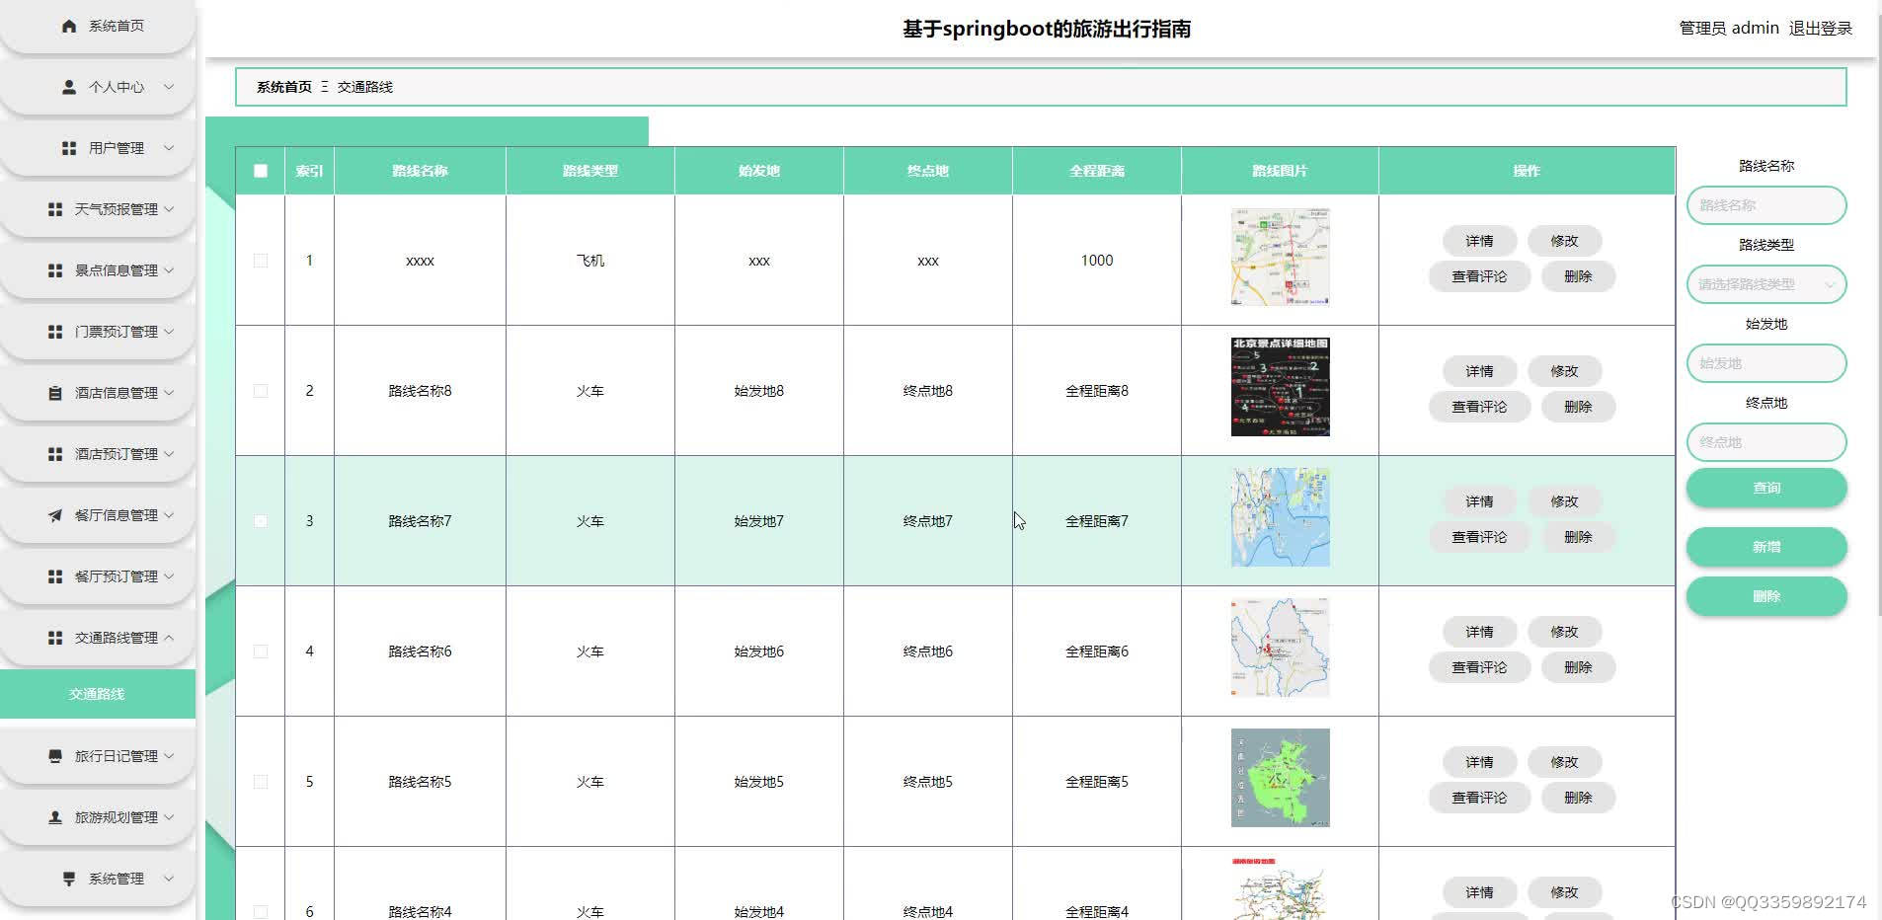Open 餐厅预订管理 menu
Screen dimensions: 1882x920
(x=97, y=576)
